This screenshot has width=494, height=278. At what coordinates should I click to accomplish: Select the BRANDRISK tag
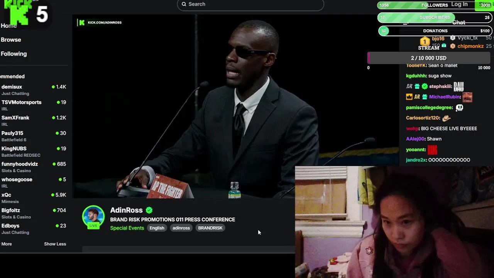(210, 228)
